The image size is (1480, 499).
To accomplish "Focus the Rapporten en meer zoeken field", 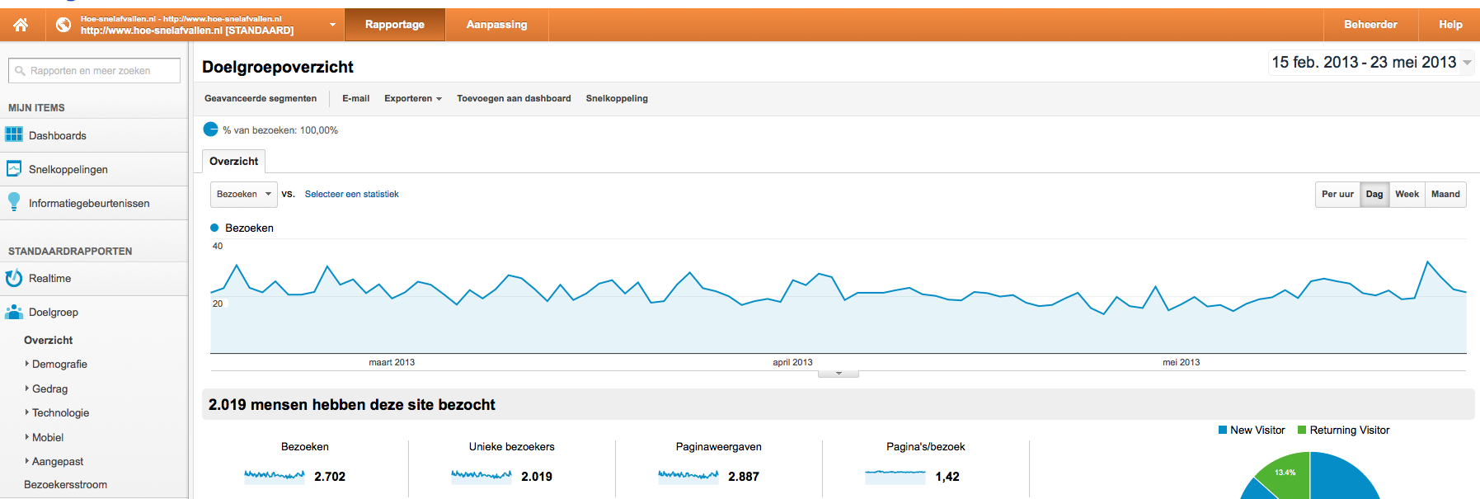I will [x=94, y=70].
